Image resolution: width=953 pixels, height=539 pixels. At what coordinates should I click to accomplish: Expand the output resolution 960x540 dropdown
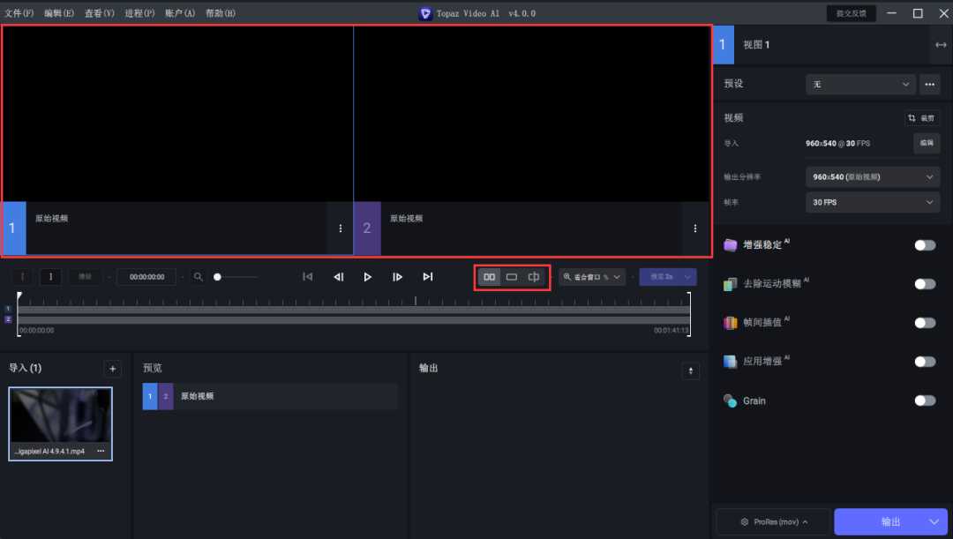tap(873, 176)
